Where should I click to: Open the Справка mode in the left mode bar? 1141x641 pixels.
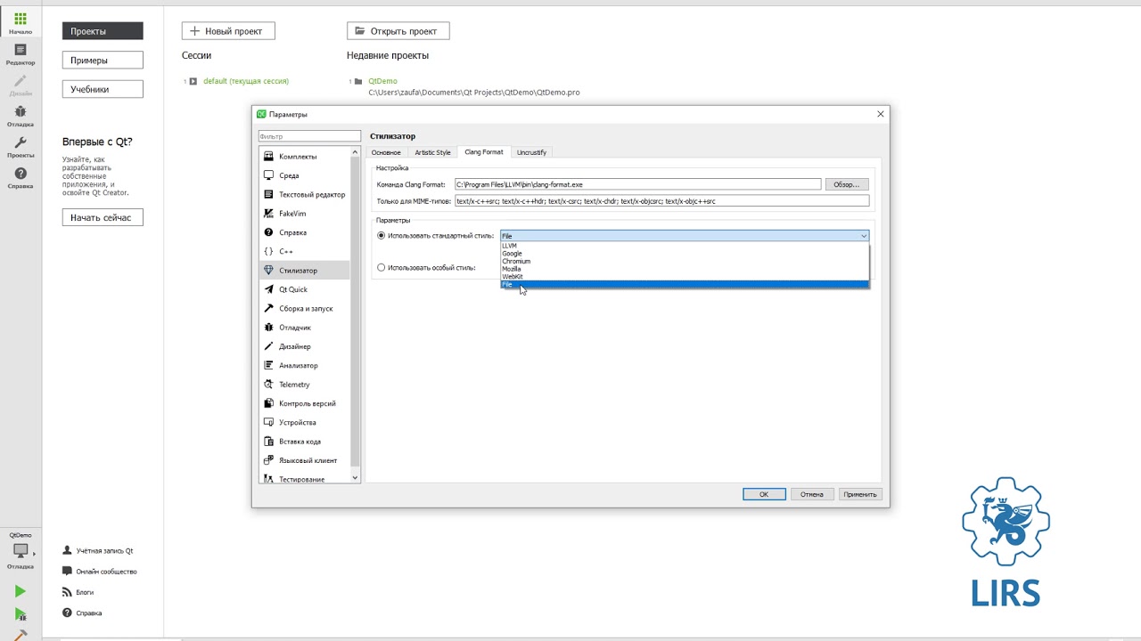coord(20,178)
